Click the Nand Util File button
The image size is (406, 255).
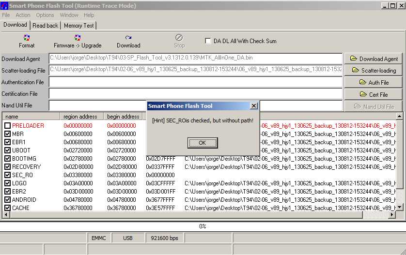[374, 106]
